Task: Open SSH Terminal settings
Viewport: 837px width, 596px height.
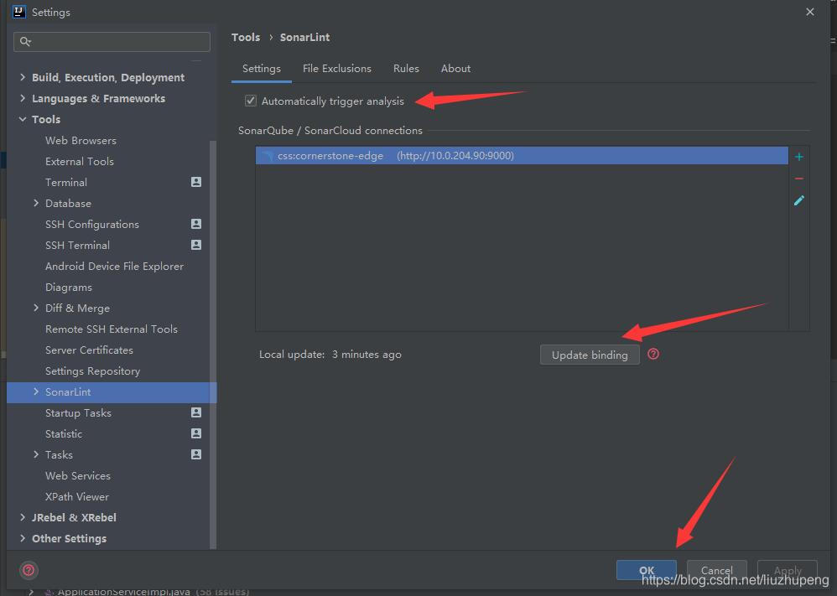Action: pos(77,246)
